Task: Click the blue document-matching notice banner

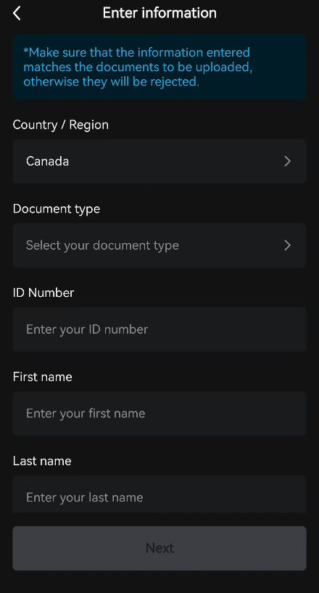Action: (159, 67)
